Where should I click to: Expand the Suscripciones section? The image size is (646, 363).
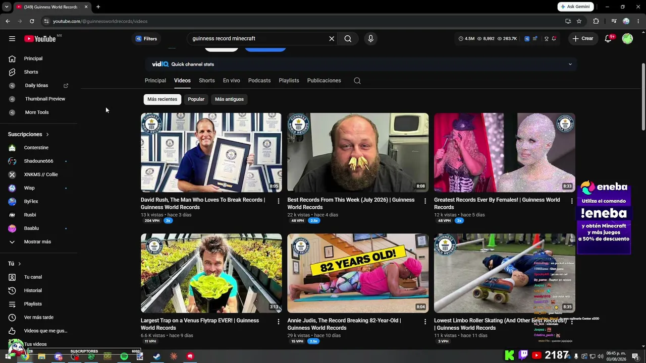click(28, 135)
